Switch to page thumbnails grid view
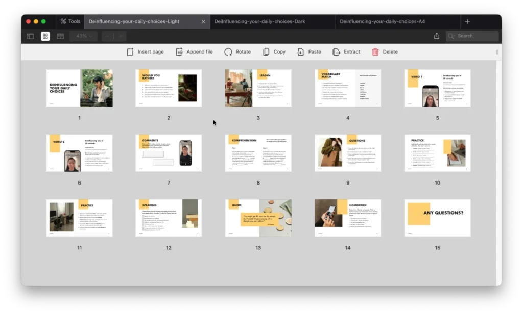Screen dimensions: 523x314 pos(45,36)
